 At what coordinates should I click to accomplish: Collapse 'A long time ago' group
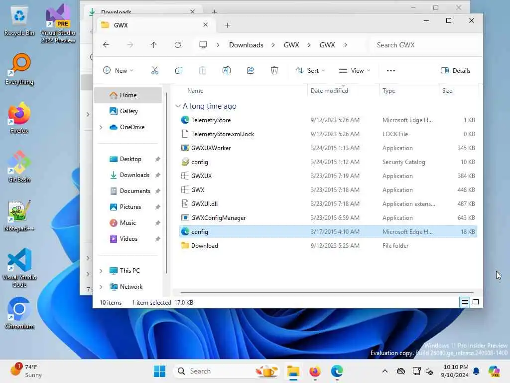178,106
